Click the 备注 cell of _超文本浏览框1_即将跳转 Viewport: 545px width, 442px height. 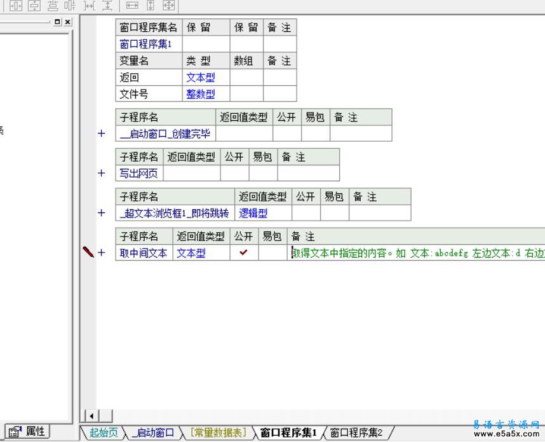(380, 212)
